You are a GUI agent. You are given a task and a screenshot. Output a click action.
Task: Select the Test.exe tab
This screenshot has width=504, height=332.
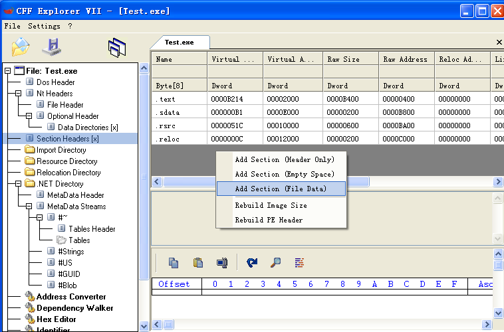(180, 42)
